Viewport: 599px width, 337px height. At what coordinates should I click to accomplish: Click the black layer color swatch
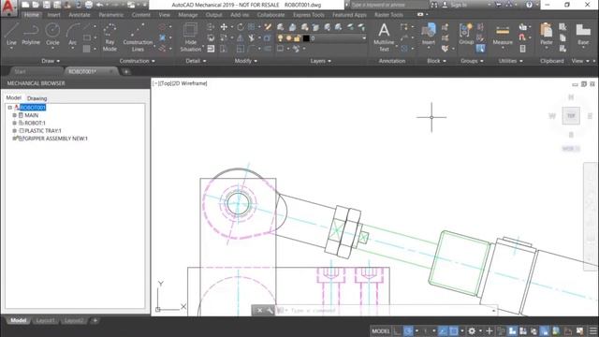coord(306,38)
